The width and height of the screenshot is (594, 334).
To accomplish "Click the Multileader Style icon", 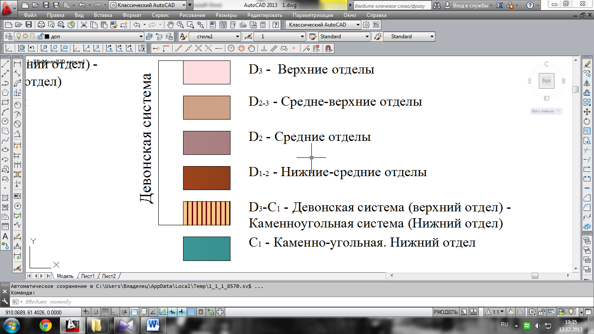I will coord(377,37).
